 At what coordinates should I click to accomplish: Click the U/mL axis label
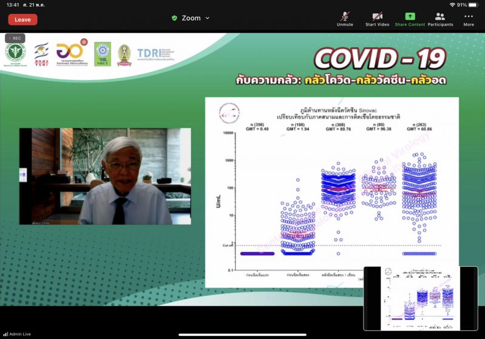point(219,201)
